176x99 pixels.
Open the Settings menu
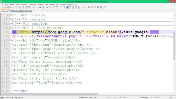point(40,4)
